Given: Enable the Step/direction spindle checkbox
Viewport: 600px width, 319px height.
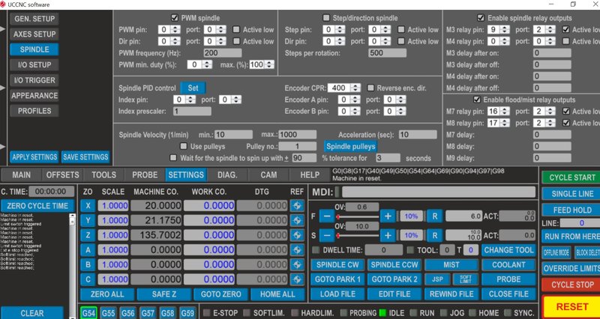Looking at the screenshot, I should [326, 17].
